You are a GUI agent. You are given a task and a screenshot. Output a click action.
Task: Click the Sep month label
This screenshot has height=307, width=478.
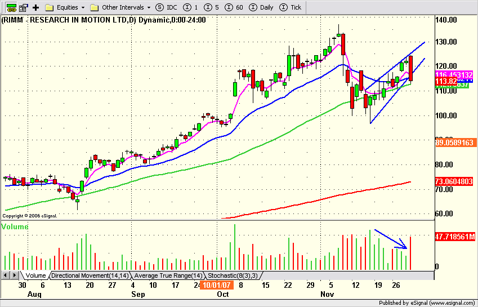(x=138, y=295)
